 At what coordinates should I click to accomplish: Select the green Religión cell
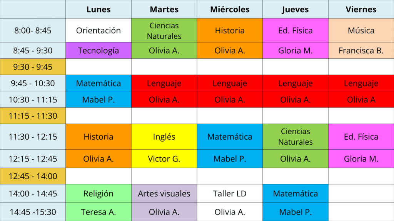coord(98,194)
